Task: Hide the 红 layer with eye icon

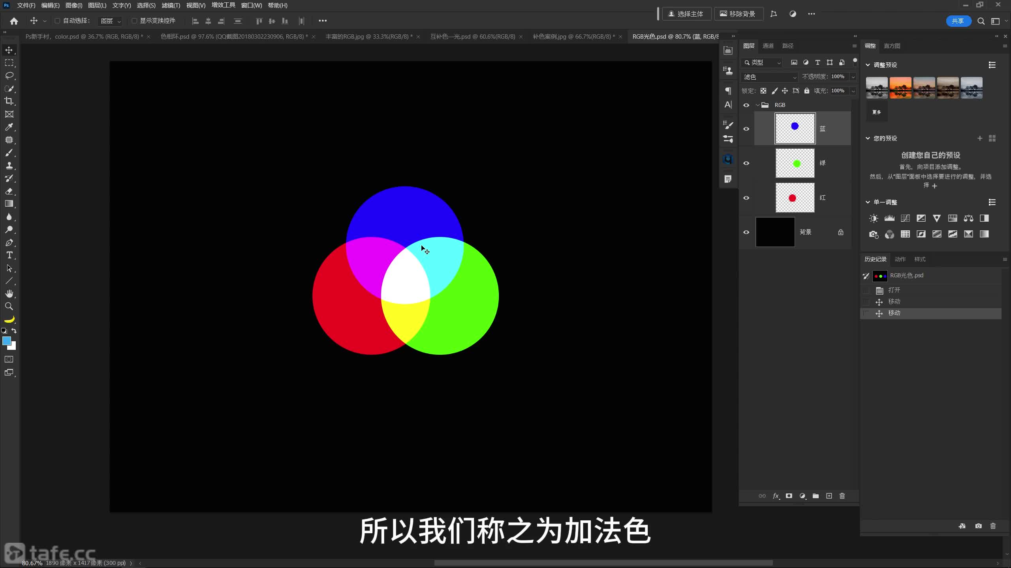Action: pyautogui.click(x=746, y=198)
